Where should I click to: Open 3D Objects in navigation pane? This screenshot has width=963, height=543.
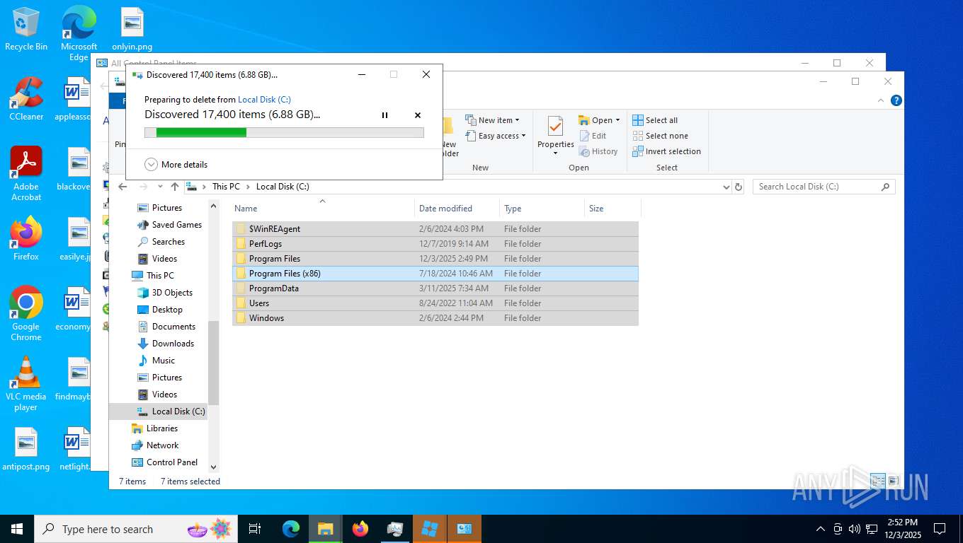tap(164, 293)
